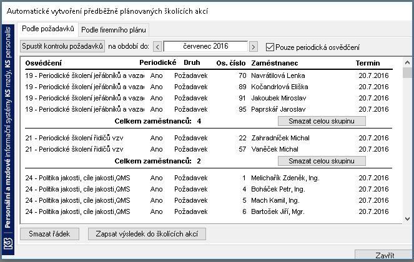Select row for Zahradníček Michal
The image size is (414, 262).
(x=209, y=138)
